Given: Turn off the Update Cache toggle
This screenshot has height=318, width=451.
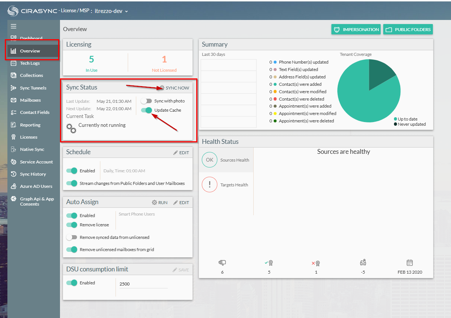Looking at the screenshot, I should pyautogui.click(x=146, y=110).
